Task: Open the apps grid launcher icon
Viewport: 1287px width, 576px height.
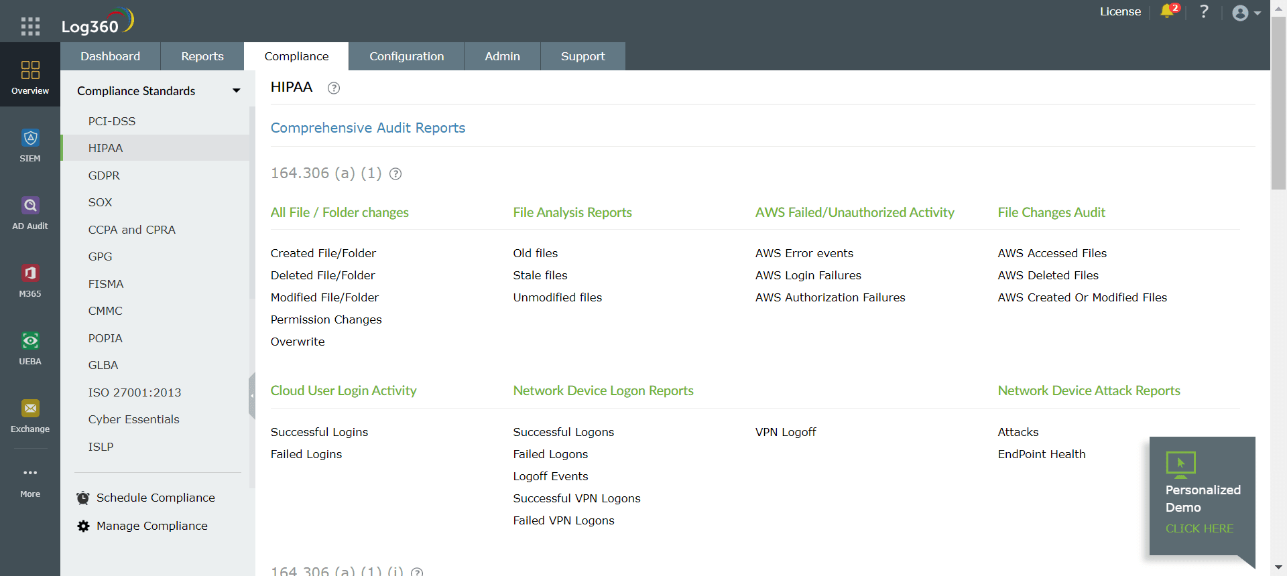Action: (30, 26)
